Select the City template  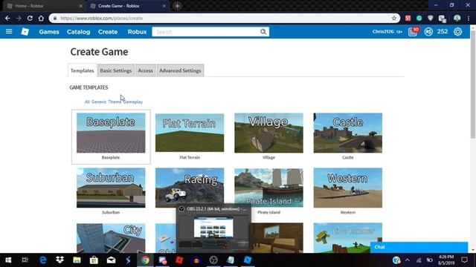(x=111, y=238)
